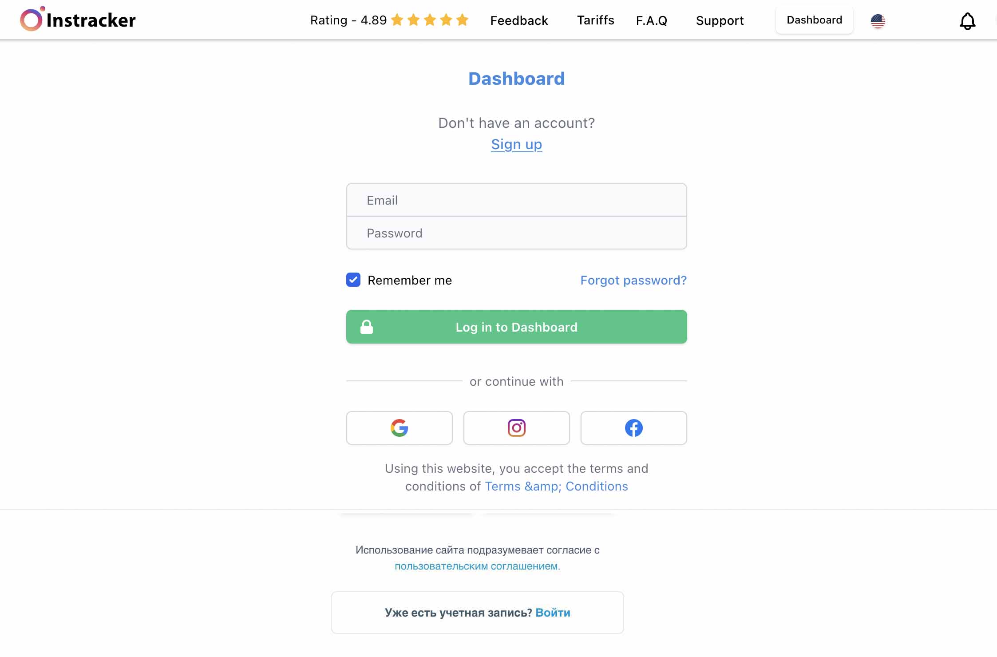
Task: Click the Forgot password link
Action: [x=633, y=279]
